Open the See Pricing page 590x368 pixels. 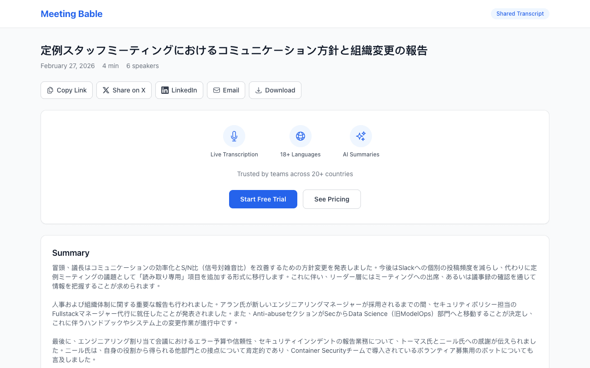331,199
